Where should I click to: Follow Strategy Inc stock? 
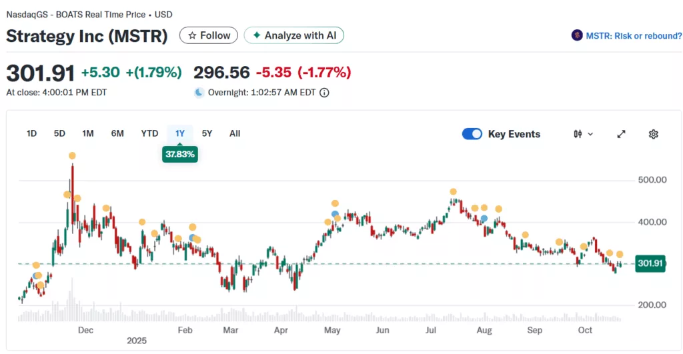pos(209,35)
